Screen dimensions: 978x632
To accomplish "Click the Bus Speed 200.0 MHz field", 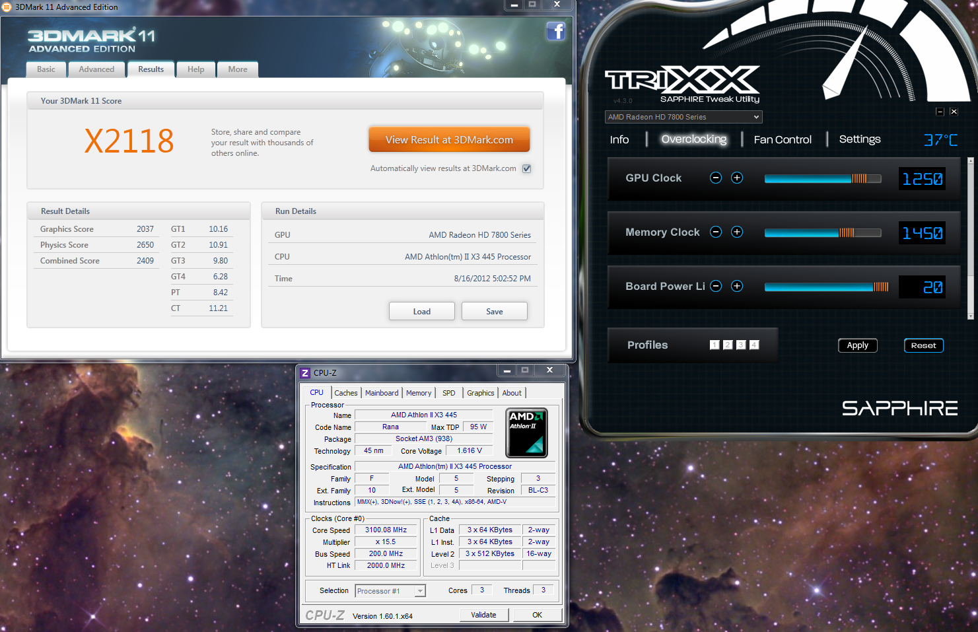I will [x=386, y=553].
